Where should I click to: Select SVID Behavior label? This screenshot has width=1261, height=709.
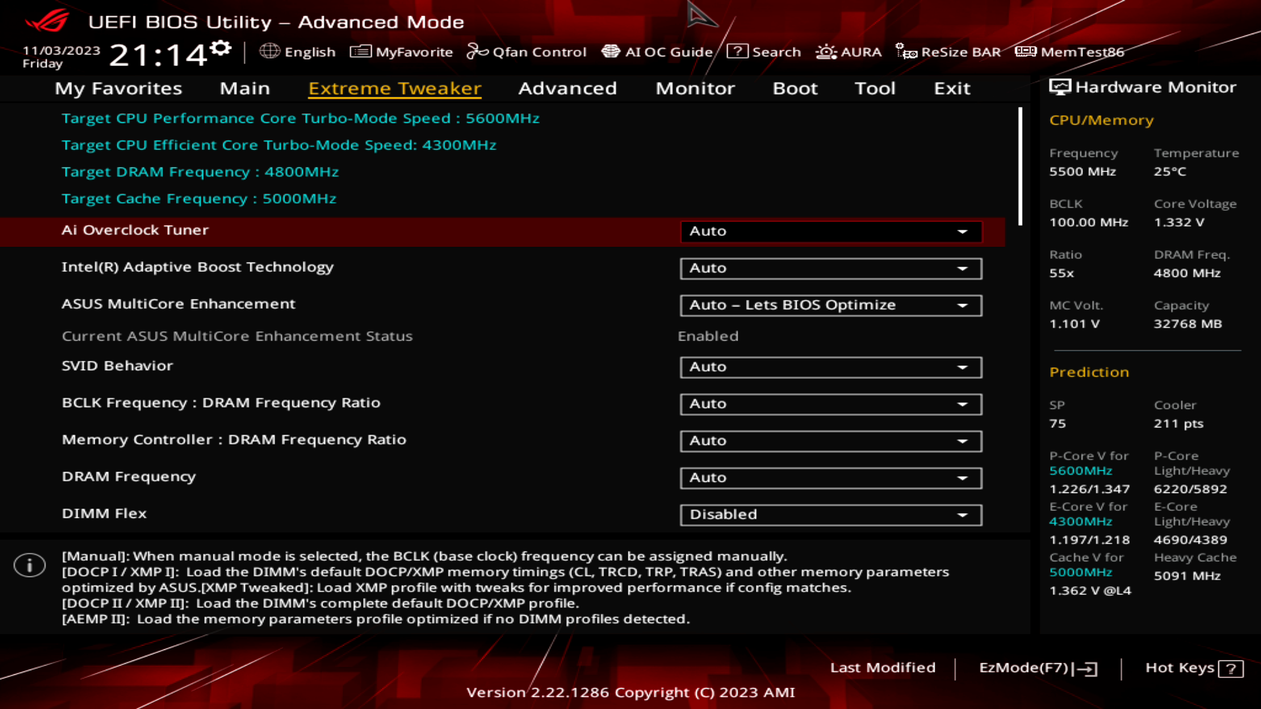(x=117, y=366)
